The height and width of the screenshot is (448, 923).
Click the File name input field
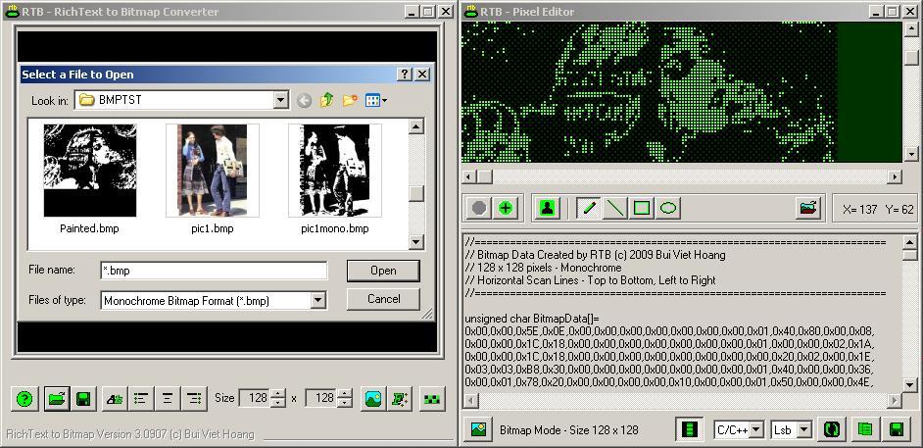[x=214, y=271]
